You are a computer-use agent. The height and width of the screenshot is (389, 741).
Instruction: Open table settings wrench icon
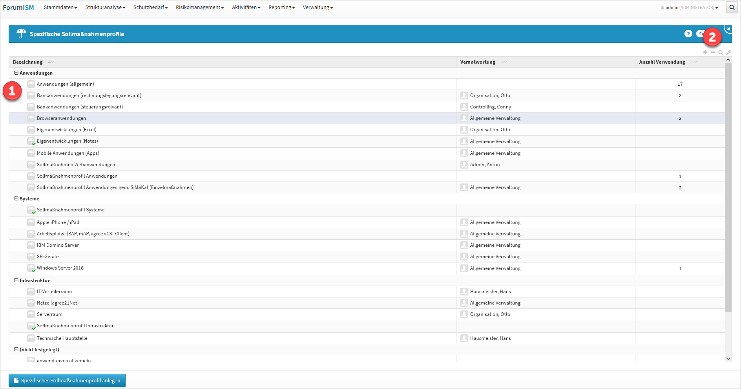click(x=728, y=52)
